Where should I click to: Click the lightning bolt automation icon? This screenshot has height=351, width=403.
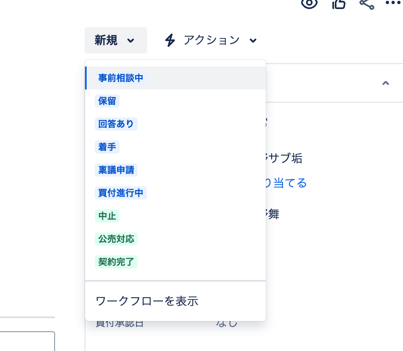(170, 40)
